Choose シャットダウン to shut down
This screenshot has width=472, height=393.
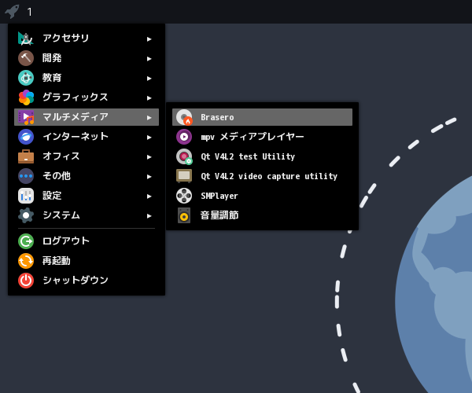point(87,281)
